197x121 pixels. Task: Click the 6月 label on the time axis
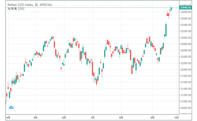click(x=64, y=118)
